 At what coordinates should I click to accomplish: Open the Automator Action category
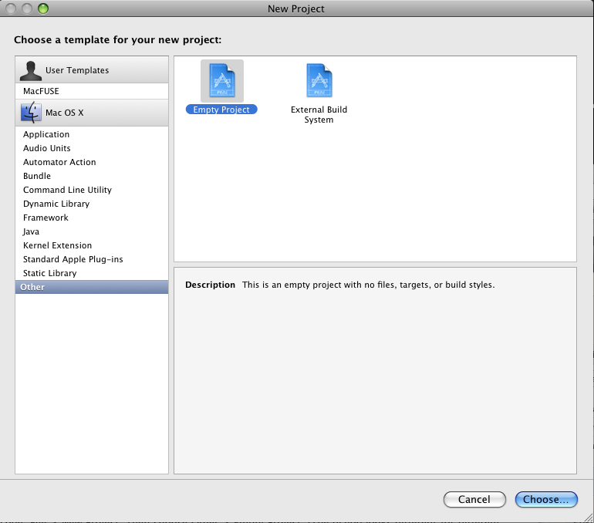pos(59,162)
